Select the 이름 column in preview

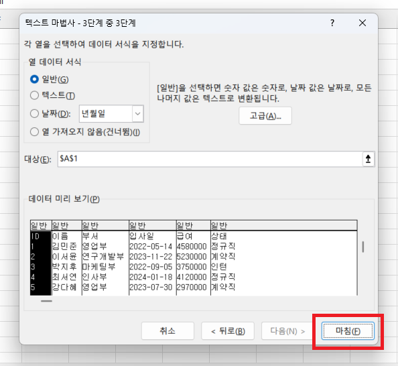[60, 236]
